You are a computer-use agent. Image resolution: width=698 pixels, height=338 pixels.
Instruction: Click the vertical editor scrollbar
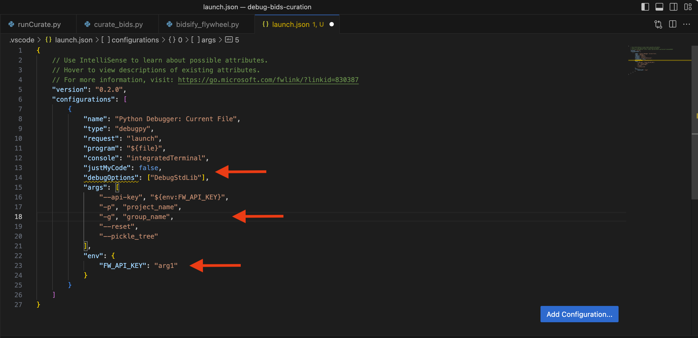(x=694, y=122)
